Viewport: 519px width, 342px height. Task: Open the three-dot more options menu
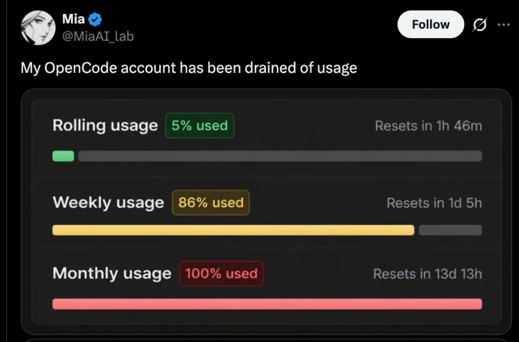click(x=504, y=24)
